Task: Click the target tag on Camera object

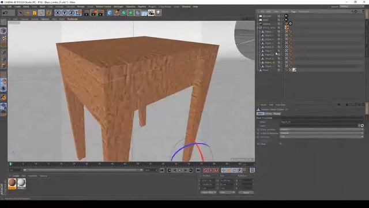Action: (x=291, y=24)
